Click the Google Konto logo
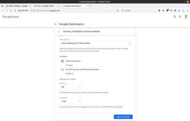 click(11, 17)
